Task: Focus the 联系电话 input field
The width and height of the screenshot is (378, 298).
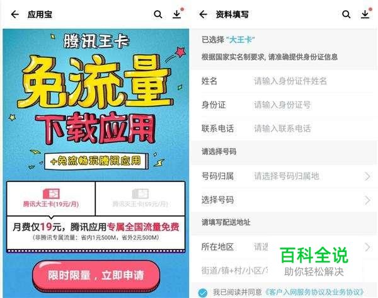Action: click(x=284, y=129)
